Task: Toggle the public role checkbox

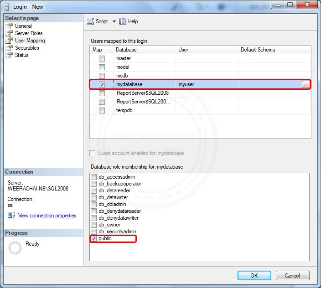Action: click(94, 238)
